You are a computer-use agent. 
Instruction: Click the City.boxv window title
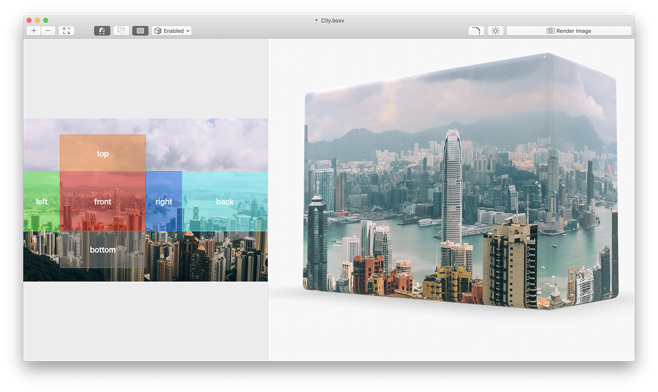pos(333,20)
